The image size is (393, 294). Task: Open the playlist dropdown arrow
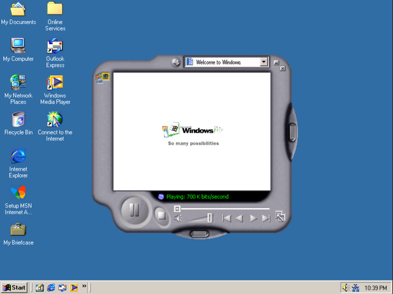(263, 62)
